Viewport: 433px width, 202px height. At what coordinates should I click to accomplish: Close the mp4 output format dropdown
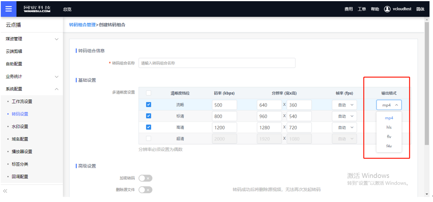(389, 105)
